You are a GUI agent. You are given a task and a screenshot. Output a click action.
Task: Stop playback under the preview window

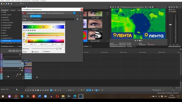point(140,41)
